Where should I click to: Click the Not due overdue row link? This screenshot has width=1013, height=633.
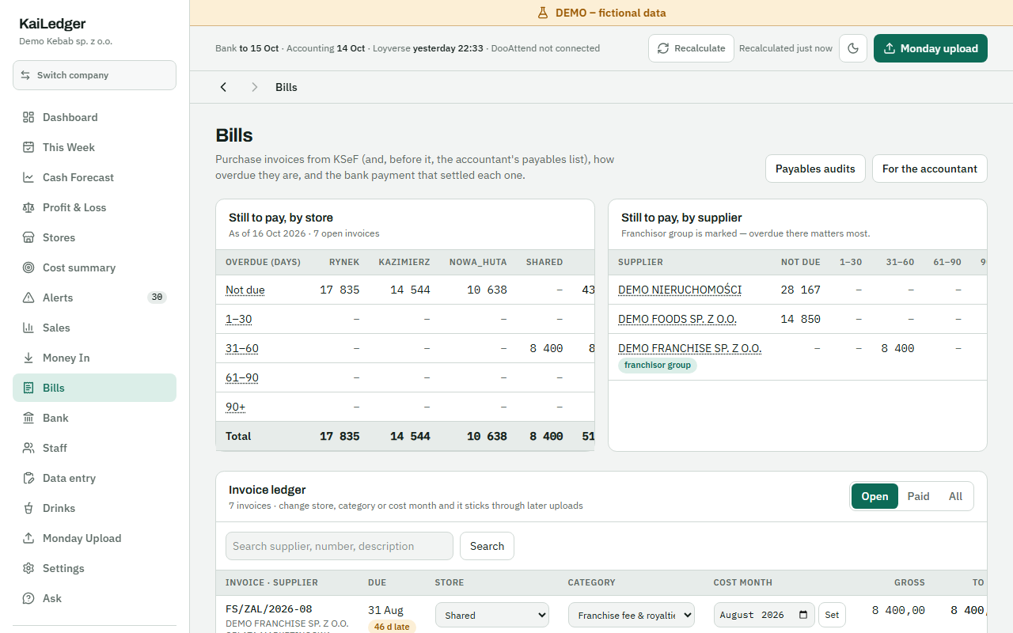(245, 290)
